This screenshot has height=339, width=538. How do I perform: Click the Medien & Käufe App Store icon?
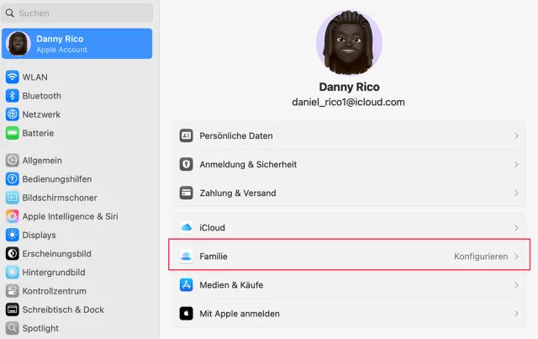187,284
